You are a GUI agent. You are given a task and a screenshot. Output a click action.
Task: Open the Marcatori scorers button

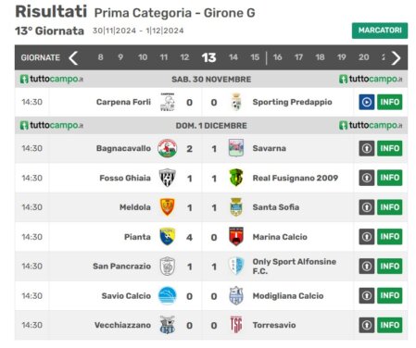(380, 31)
